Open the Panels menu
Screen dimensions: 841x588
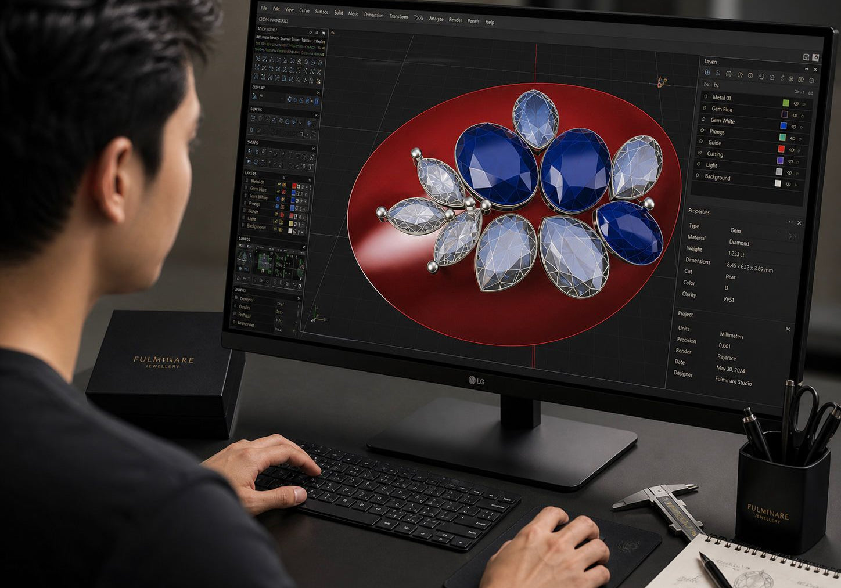pyautogui.click(x=473, y=21)
